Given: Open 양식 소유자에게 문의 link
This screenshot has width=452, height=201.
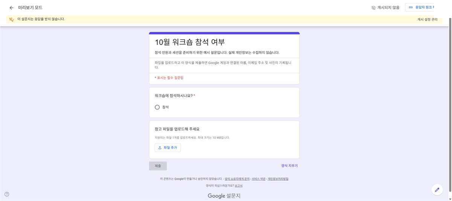Looking at the screenshot, I should pos(237,179).
